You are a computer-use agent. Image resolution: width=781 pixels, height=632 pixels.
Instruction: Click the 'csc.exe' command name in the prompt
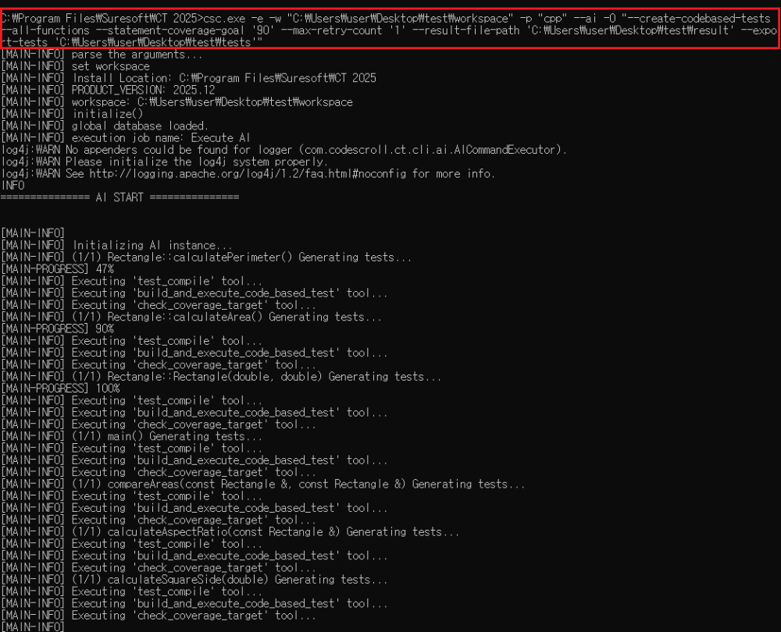click(225, 19)
